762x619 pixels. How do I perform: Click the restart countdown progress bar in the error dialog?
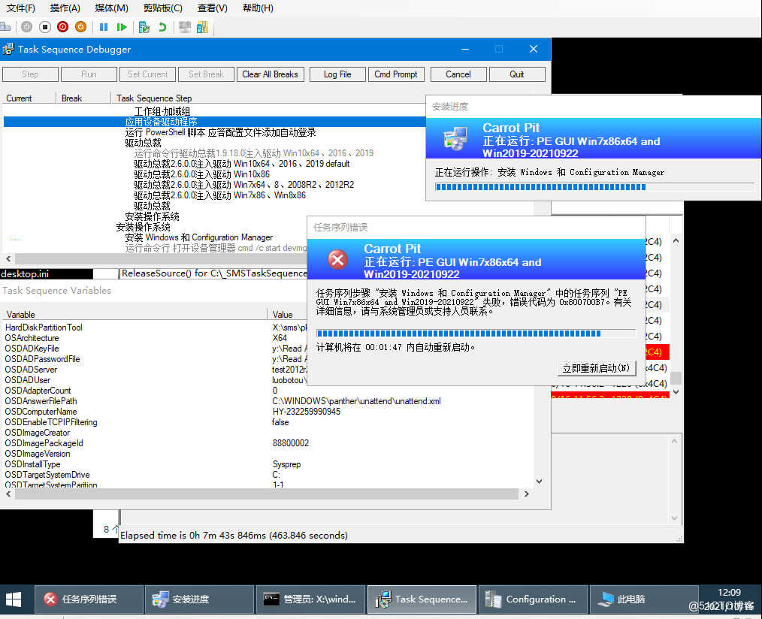pyautogui.click(x=476, y=334)
